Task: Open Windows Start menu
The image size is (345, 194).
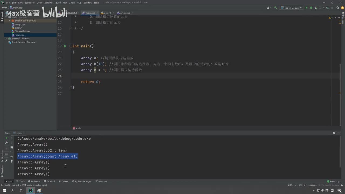Action: (4, 190)
